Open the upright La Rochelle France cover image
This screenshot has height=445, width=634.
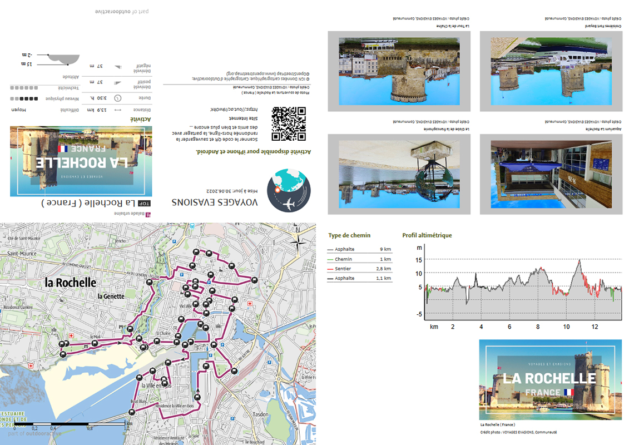[x=551, y=379]
